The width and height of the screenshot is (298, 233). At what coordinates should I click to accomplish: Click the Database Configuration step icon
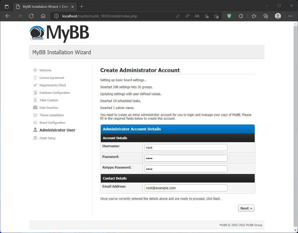35,92
